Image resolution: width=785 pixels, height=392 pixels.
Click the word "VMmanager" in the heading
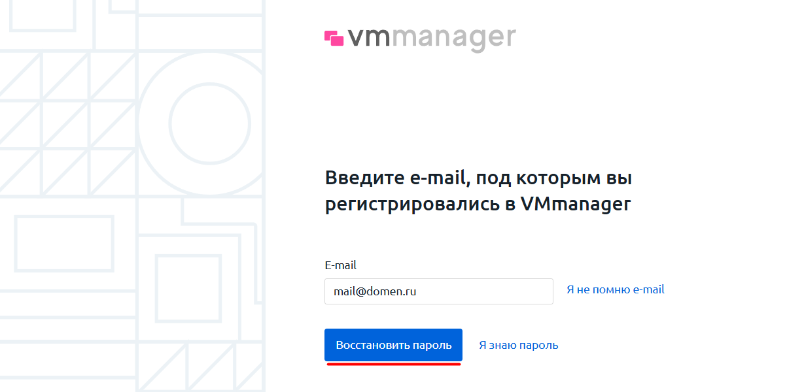pos(576,204)
